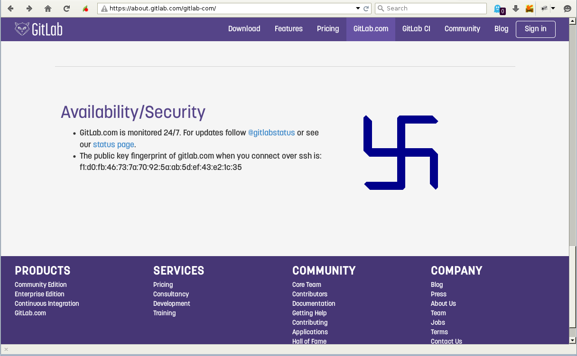Open Continuous Integration footer link

[47, 303]
